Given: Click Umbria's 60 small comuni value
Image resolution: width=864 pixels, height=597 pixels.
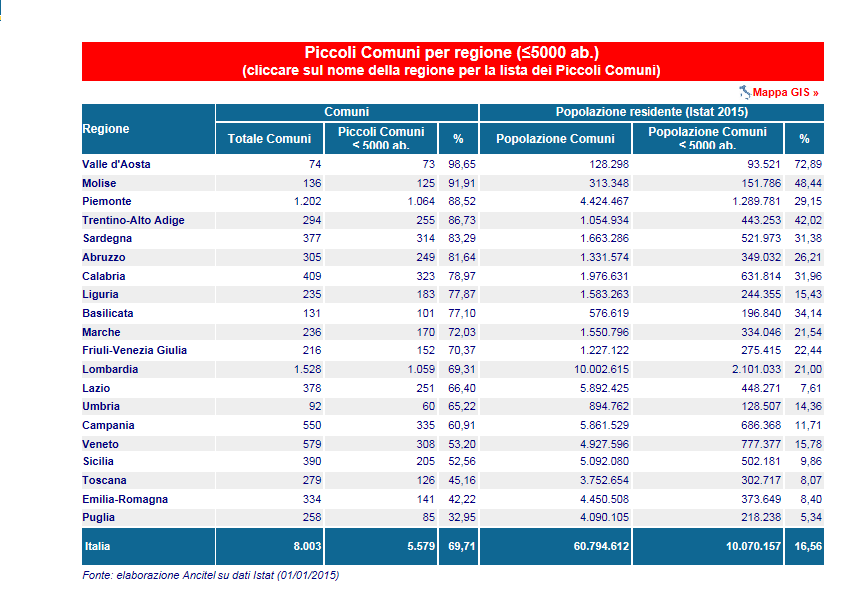Looking at the screenshot, I should click(429, 406).
